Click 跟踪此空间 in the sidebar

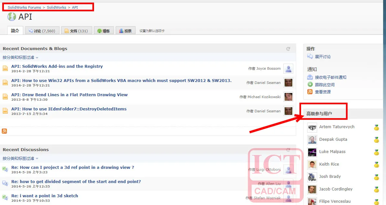tap(324, 85)
